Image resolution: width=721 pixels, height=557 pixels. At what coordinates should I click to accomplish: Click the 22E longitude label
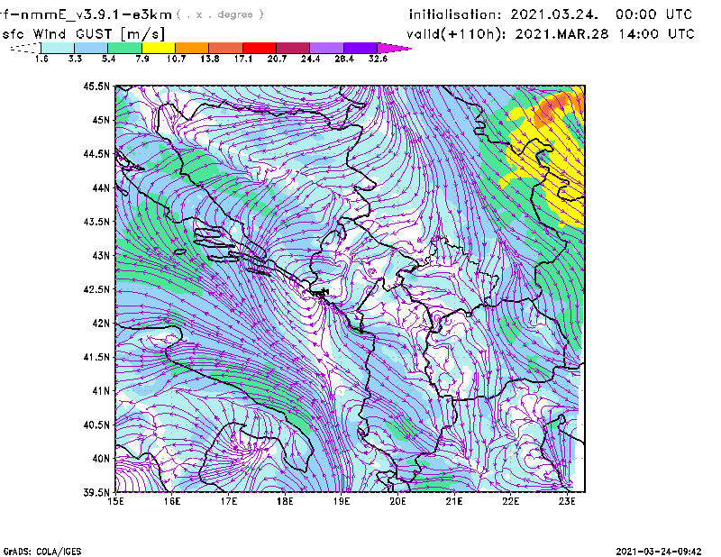tap(511, 501)
